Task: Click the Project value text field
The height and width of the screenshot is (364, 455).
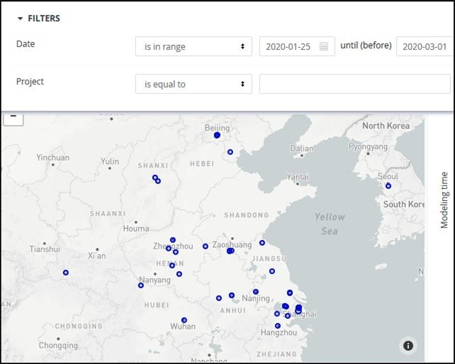Action: coord(355,84)
